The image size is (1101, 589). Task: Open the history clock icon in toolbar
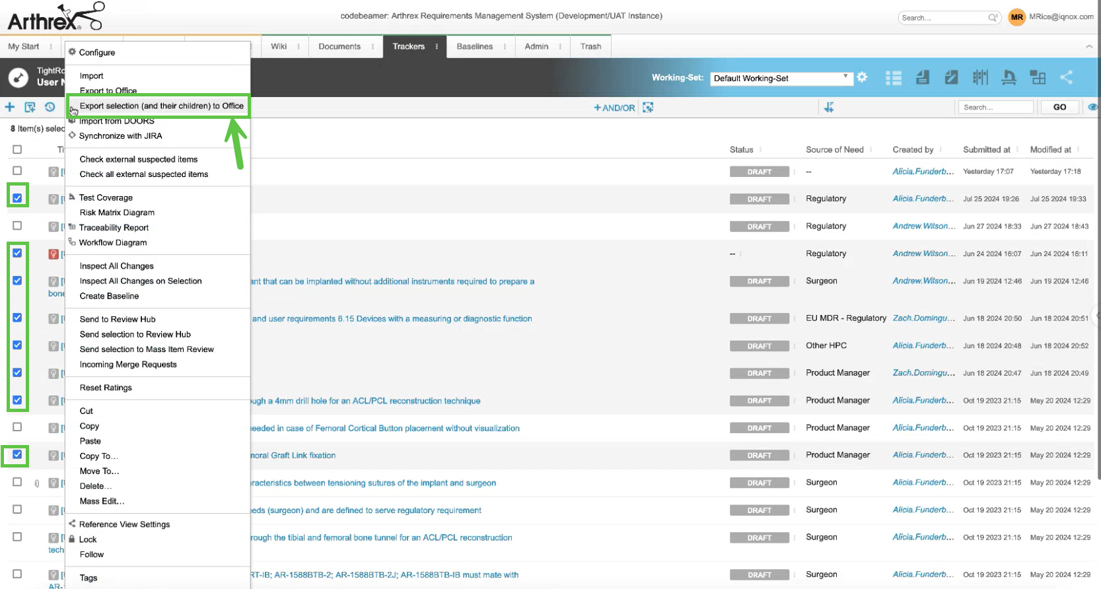coord(50,107)
